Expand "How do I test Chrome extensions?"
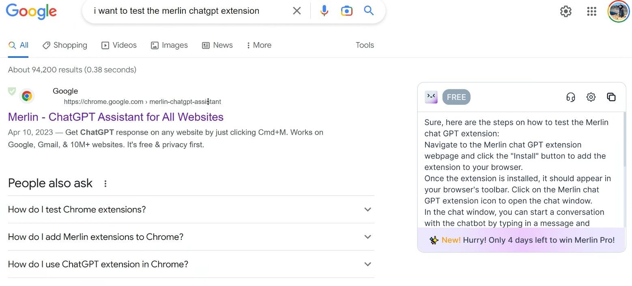The height and width of the screenshot is (286, 632). [368, 210]
